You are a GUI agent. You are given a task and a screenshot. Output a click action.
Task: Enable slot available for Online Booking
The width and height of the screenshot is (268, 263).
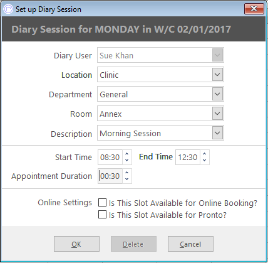tap(102, 203)
